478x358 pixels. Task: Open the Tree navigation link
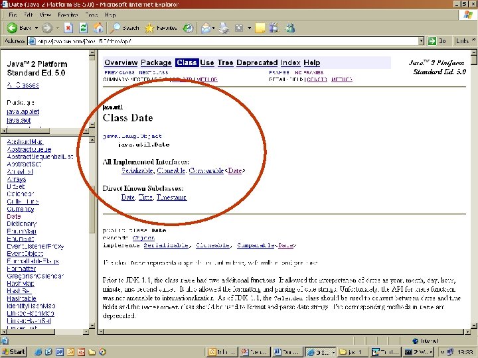(x=225, y=63)
